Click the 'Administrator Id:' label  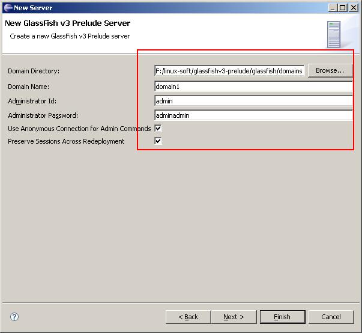click(32, 101)
